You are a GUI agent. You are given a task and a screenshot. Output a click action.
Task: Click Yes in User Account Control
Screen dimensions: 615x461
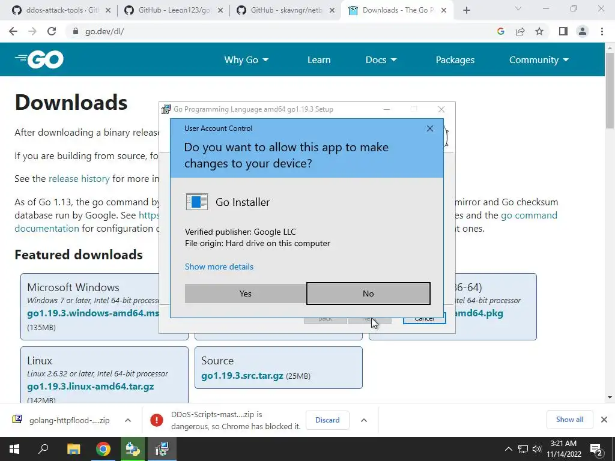click(x=246, y=294)
